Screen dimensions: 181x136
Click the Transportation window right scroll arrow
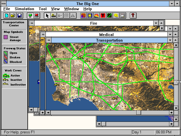(171, 112)
